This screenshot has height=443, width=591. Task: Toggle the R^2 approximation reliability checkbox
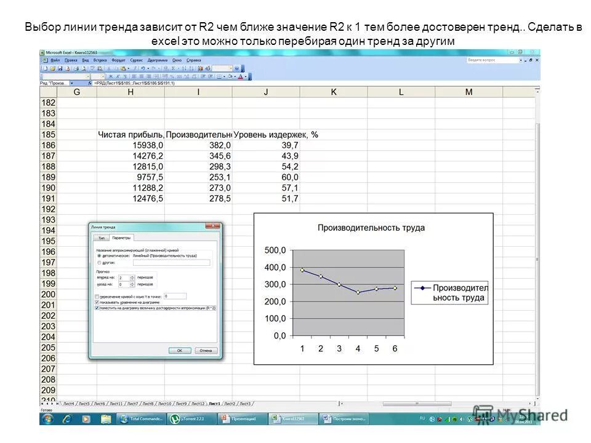[x=97, y=308]
